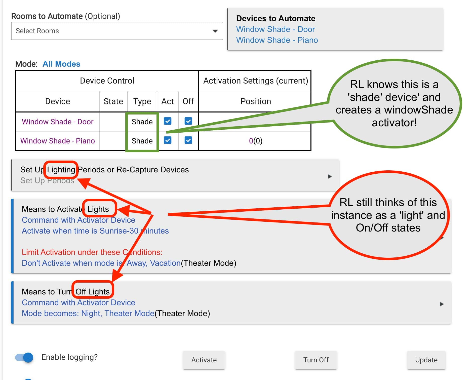Click the State column header

[113, 101]
